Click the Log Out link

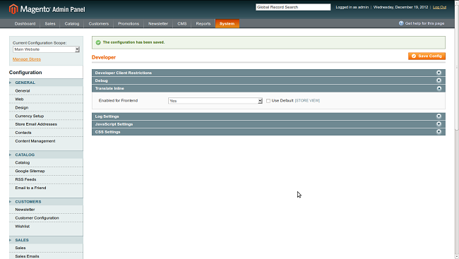(x=439, y=7)
